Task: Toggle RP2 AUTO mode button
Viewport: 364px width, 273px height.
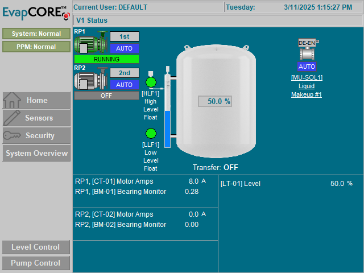Action: coord(125,85)
